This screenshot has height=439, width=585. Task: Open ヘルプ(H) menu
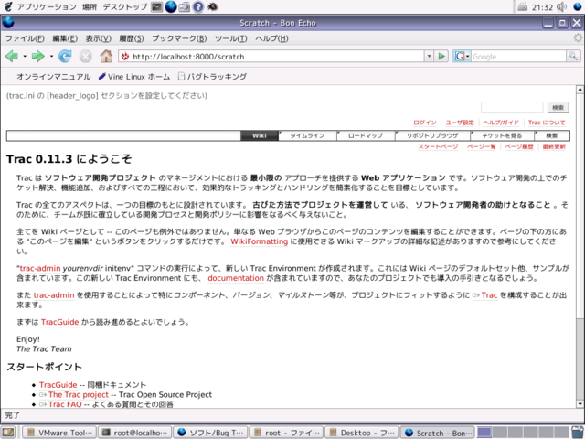[271, 38]
